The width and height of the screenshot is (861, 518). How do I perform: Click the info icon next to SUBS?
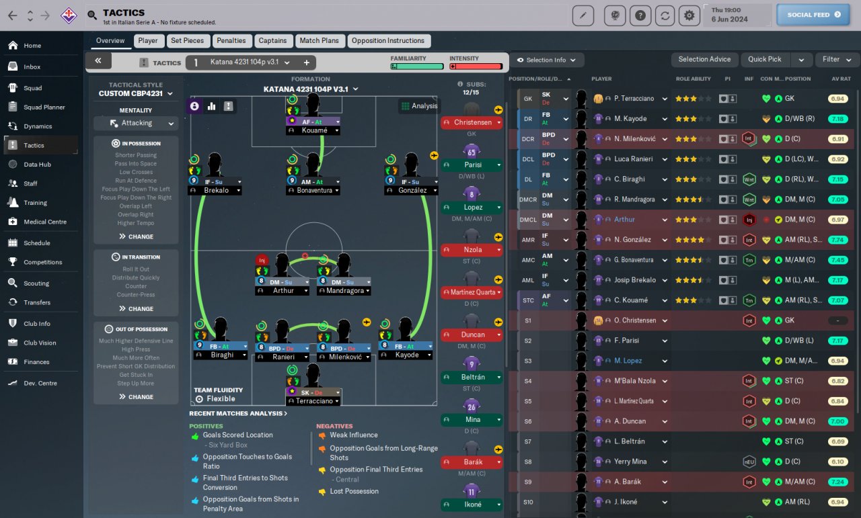tap(460, 84)
